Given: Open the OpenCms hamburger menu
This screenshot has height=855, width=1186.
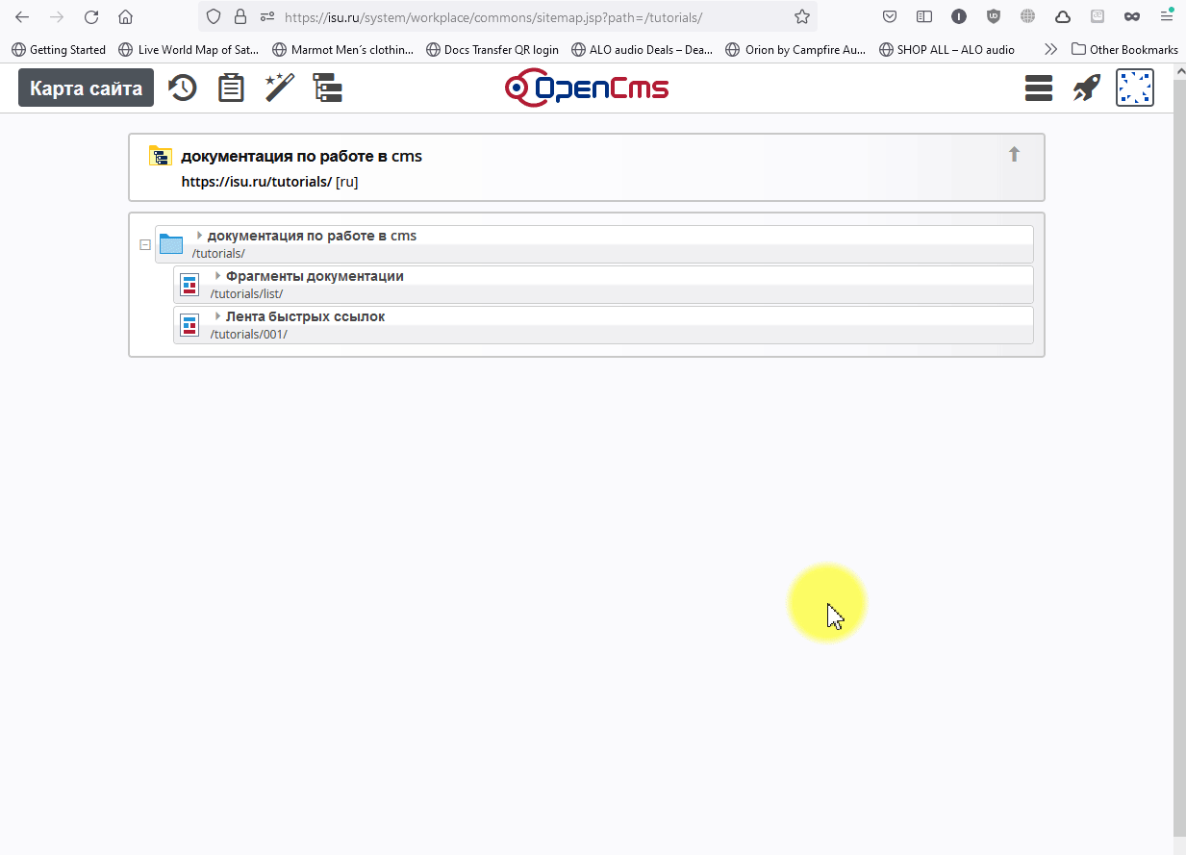Looking at the screenshot, I should point(1039,88).
